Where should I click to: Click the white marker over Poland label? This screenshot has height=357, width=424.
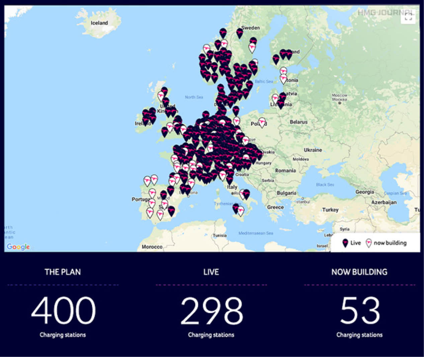(262, 122)
